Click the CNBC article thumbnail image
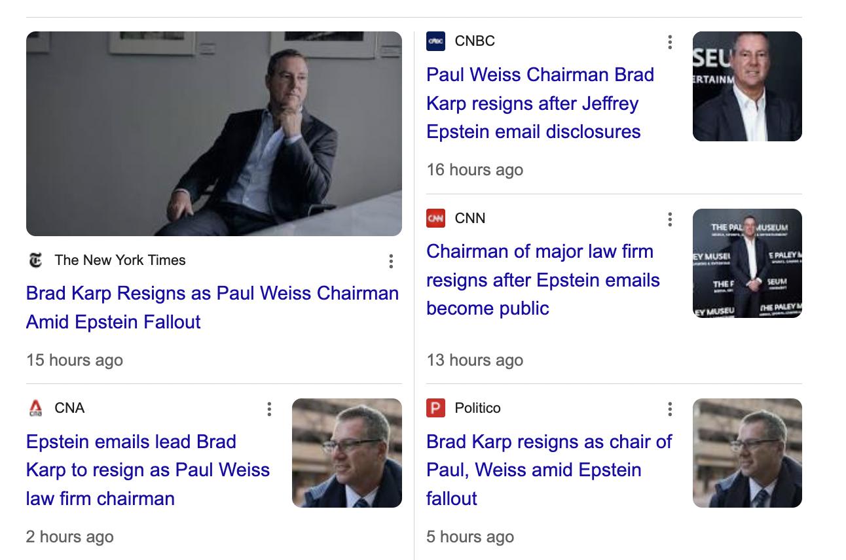The width and height of the screenshot is (846, 560). point(747,86)
